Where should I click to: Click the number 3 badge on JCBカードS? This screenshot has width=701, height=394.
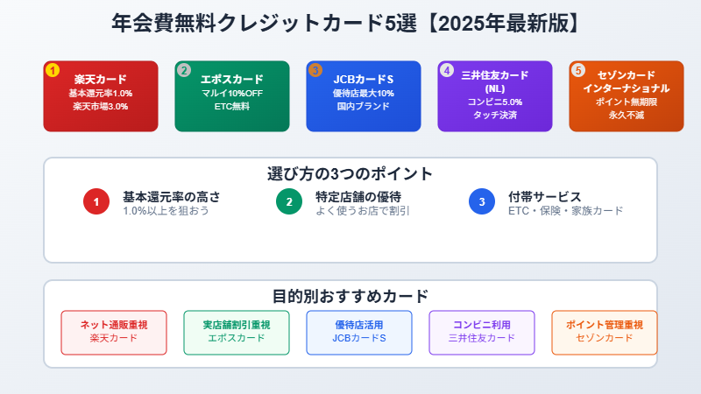[x=315, y=70]
